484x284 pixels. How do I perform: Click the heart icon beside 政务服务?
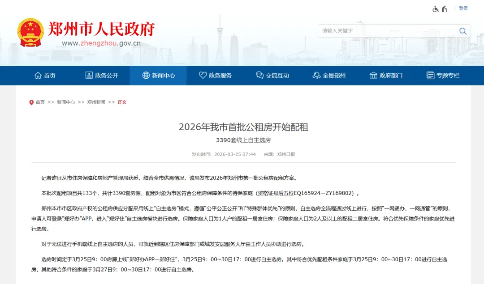click(x=203, y=75)
